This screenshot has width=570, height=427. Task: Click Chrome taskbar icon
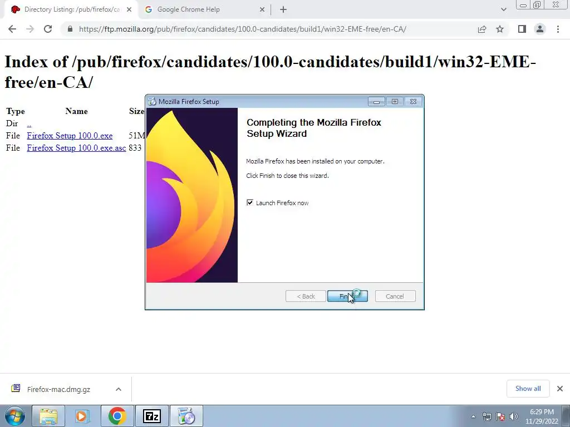tap(117, 416)
